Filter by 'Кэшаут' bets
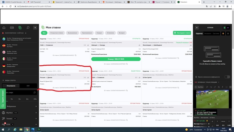Image resolution: width=234 pixels, height=132 pixels. tap(99, 33)
